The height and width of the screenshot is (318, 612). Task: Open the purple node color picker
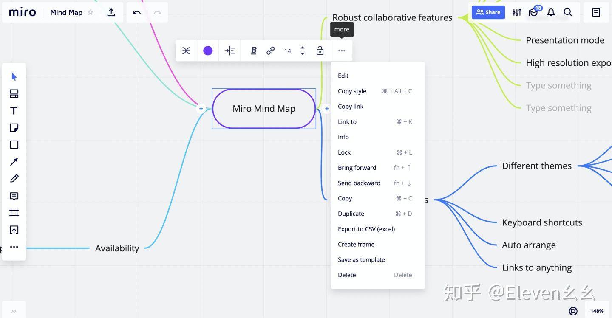coord(208,51)
